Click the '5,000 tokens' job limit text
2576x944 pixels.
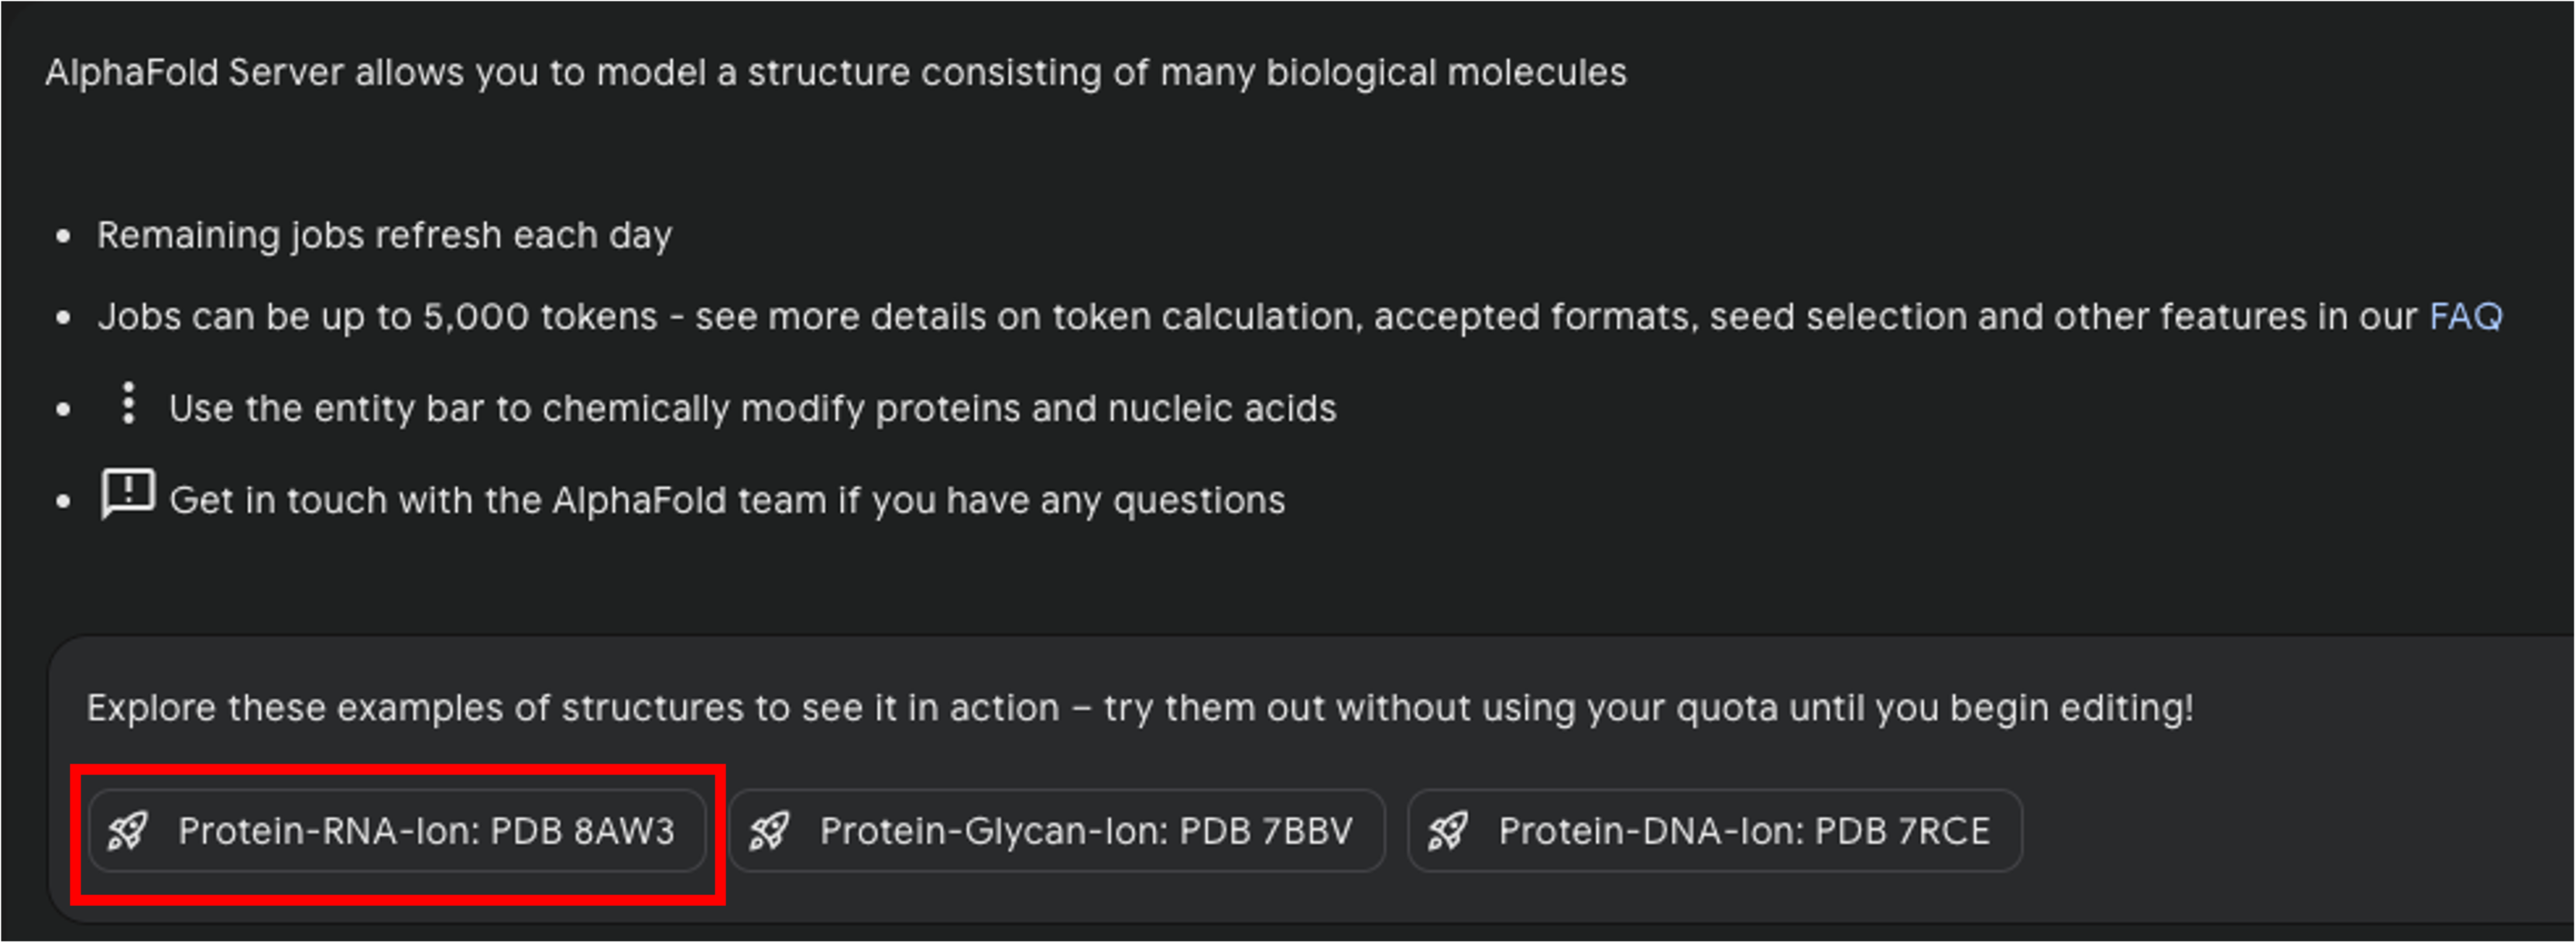tap(539, 317)
